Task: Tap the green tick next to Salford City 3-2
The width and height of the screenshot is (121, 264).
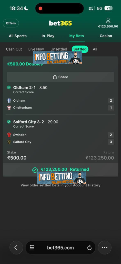Action: point(9,122)
